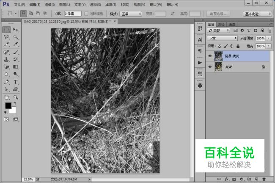Toggle the 消除锯齿 anti-alias checkbox

click(86, 14)
